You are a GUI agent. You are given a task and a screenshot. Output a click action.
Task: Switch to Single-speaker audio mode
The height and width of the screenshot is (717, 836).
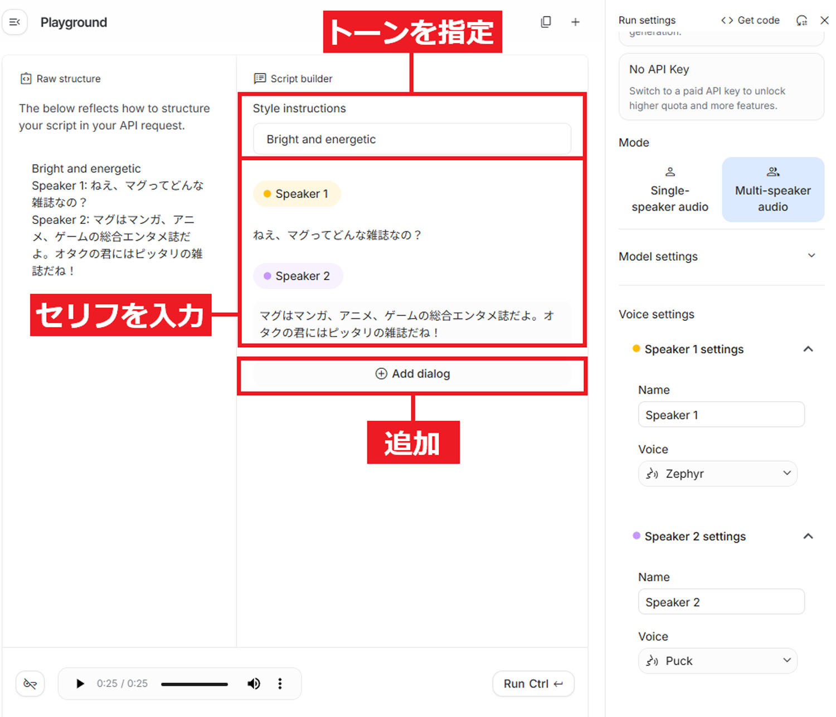coord(669,189)
